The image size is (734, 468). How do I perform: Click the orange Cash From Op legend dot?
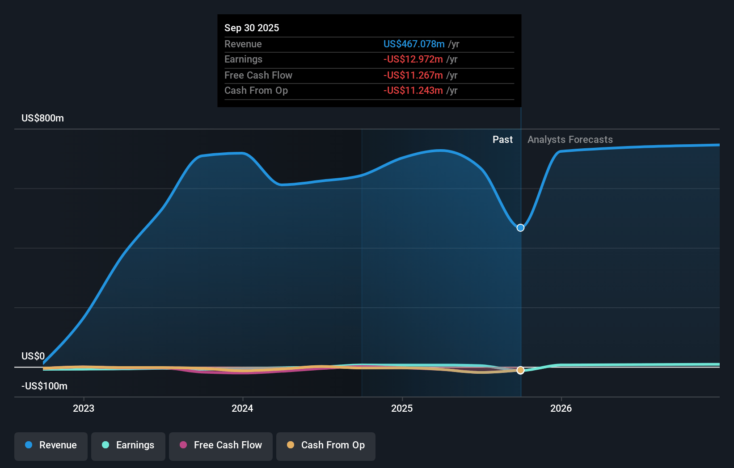click(x=291, y=445)
